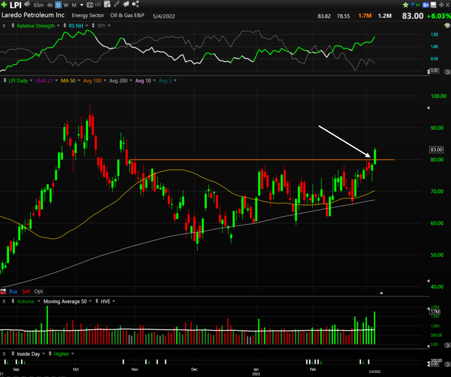The width and height of the screenshot is (451, 377).
Task: Click the news/notes icon beside LPI ticker
Action: point(27,4)
